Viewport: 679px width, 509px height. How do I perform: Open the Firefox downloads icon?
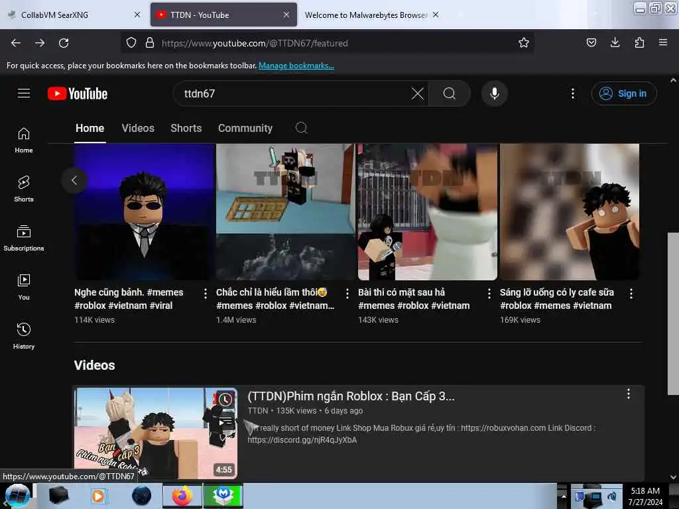tap(615, 42)
